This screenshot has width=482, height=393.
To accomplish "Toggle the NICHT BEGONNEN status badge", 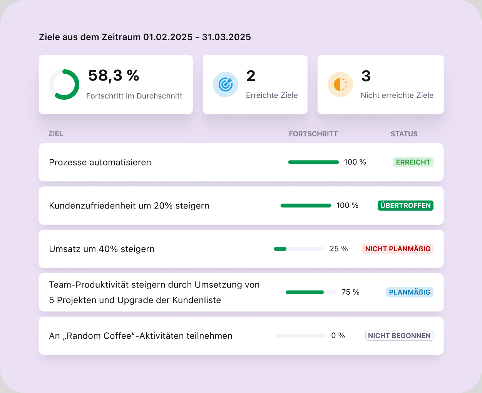I will 399,336.
